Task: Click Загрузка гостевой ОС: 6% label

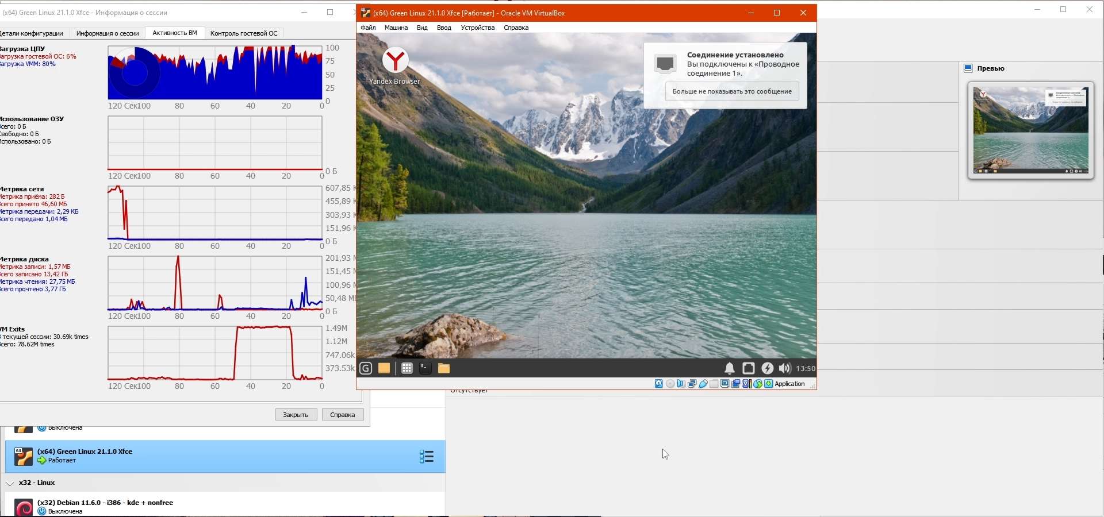Action: (x=38, y=56)
